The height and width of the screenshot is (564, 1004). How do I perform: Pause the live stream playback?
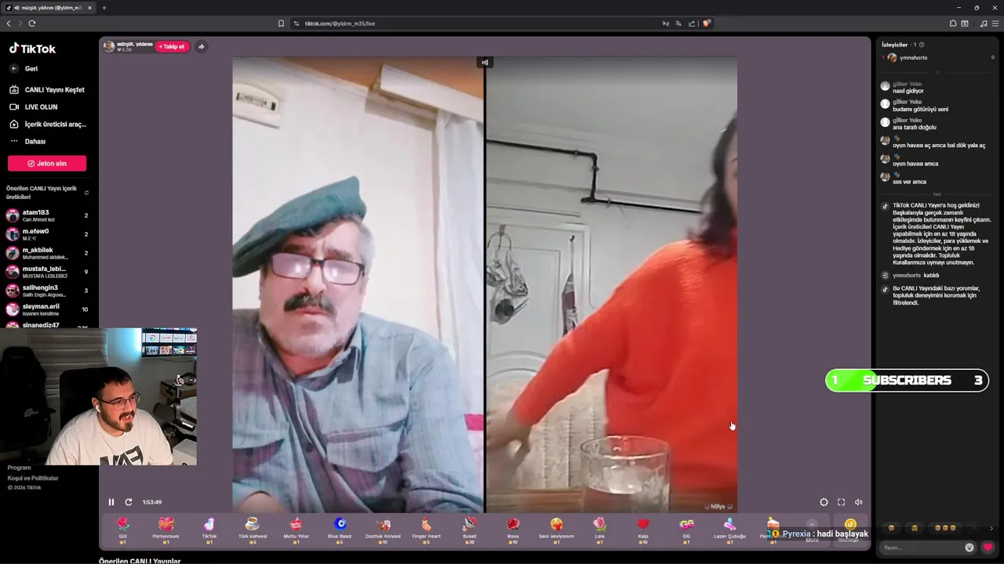point(111,502)
